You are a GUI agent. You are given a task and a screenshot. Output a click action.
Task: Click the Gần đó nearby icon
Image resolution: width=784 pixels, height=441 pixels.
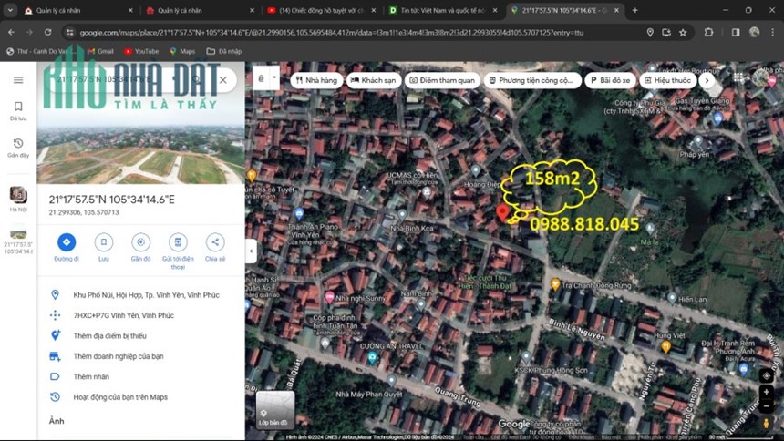(x=140, y=242)
